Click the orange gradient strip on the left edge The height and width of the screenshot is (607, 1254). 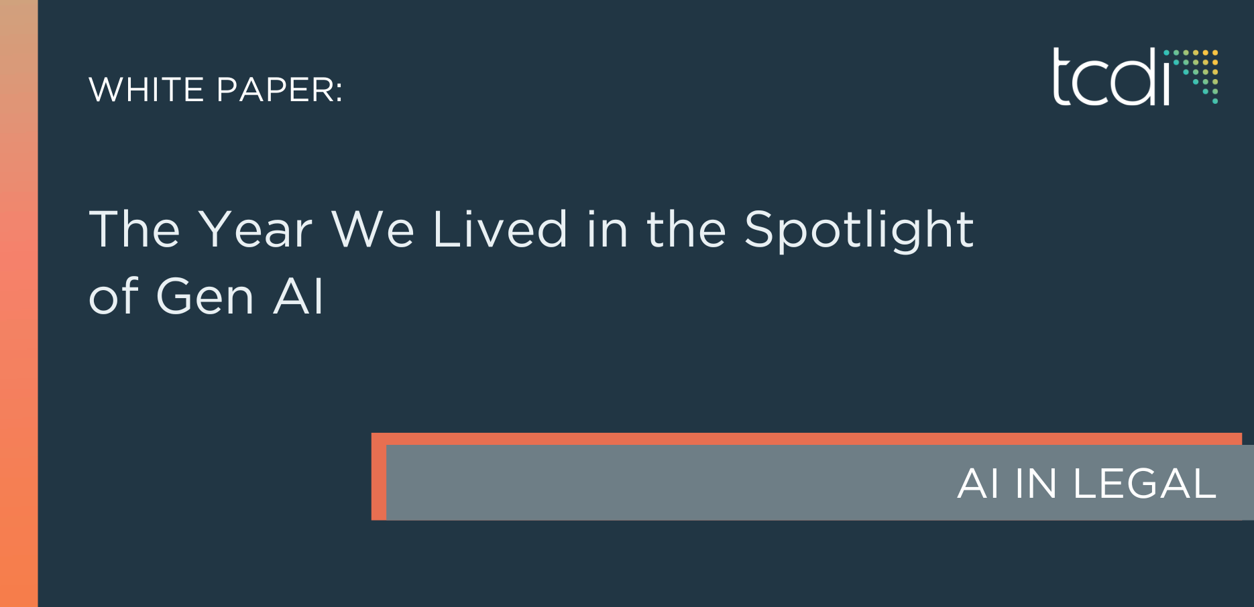pyautogui.click(x=19, y=301)
